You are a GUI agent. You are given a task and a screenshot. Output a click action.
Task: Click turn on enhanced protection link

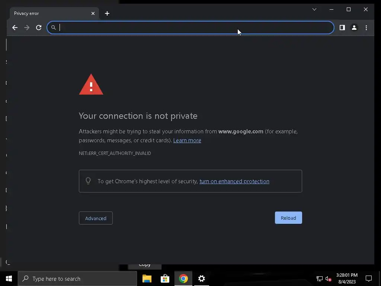234,181
